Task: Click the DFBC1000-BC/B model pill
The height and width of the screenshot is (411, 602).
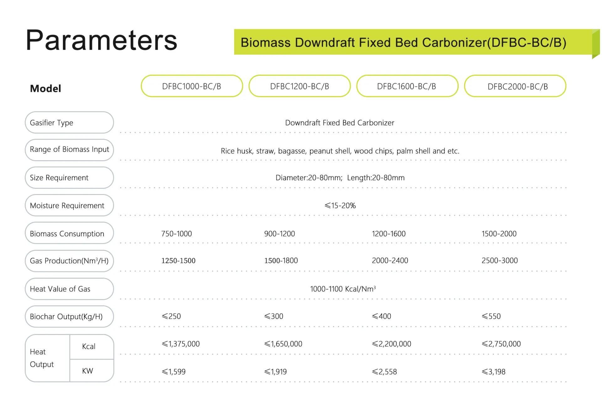Action: pyautogui.click(x=192, y=86)
